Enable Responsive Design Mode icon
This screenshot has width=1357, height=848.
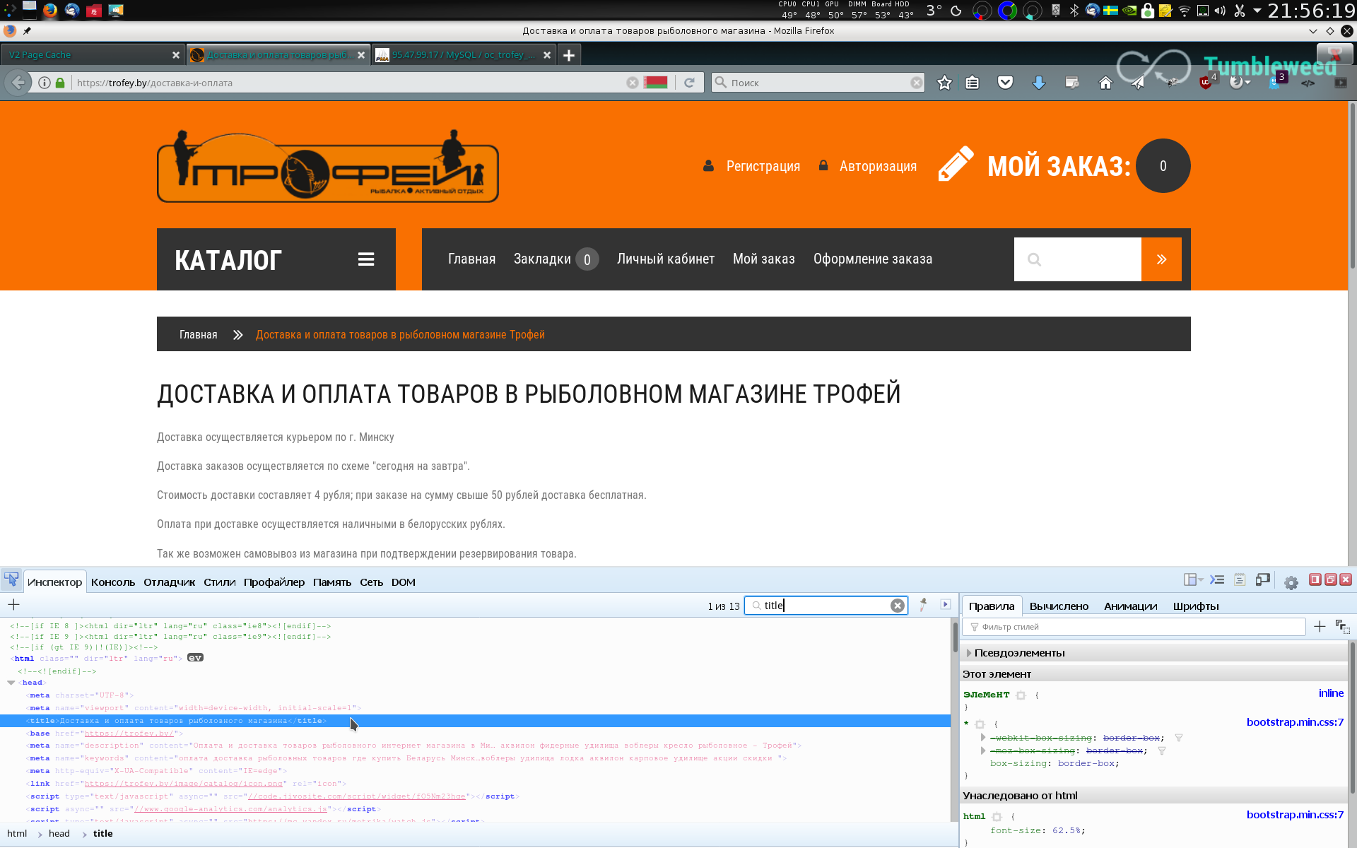coord(1263,579)
